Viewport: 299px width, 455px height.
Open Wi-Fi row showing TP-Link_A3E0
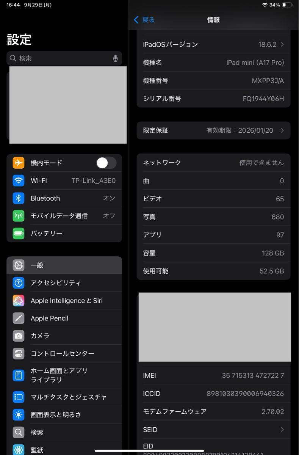click(64, 180)
